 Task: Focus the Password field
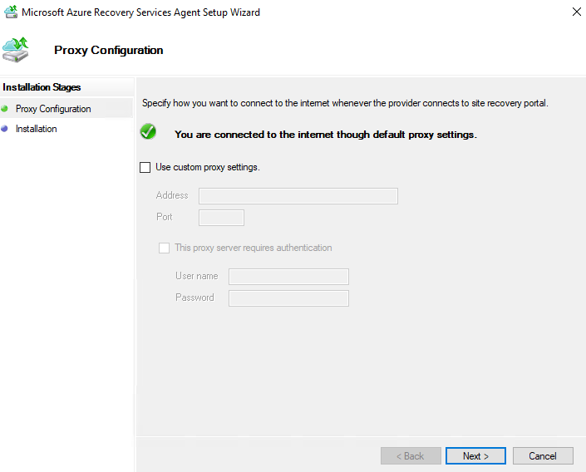[x=288, y=298]
